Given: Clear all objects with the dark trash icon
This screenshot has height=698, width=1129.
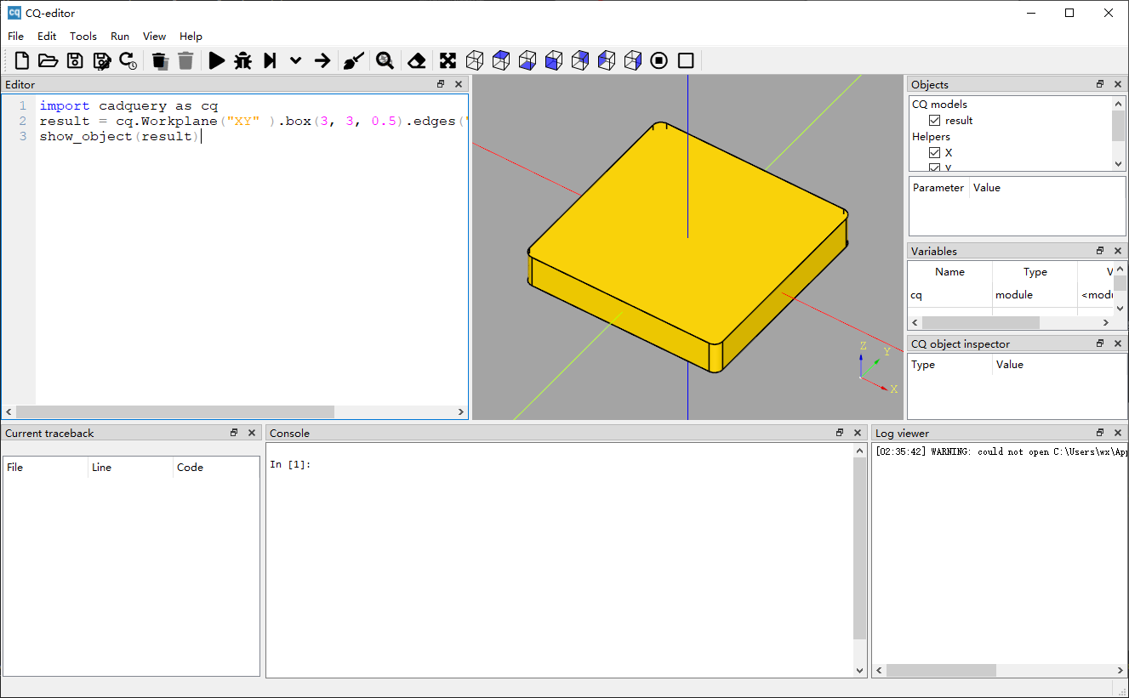Looking at the screenshot, I should (159, 60).
